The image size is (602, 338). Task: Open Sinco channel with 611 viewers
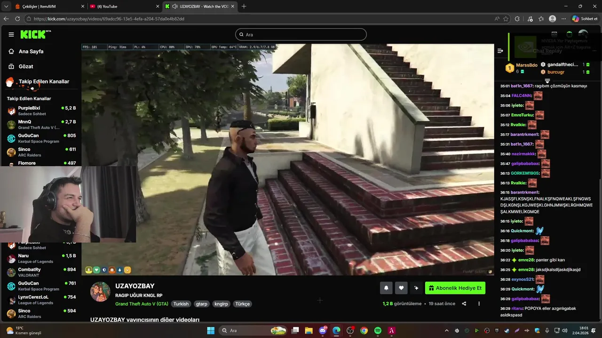(x=41, y=152)
